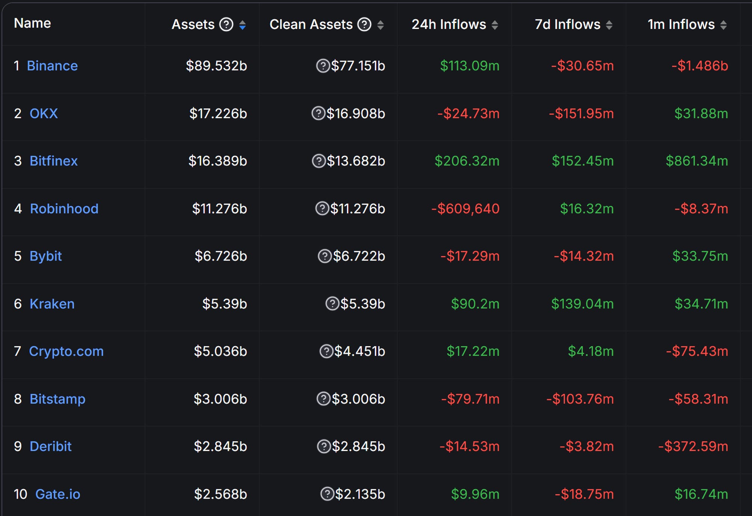Sort by Clean Assets column arrows

point(381,25)
